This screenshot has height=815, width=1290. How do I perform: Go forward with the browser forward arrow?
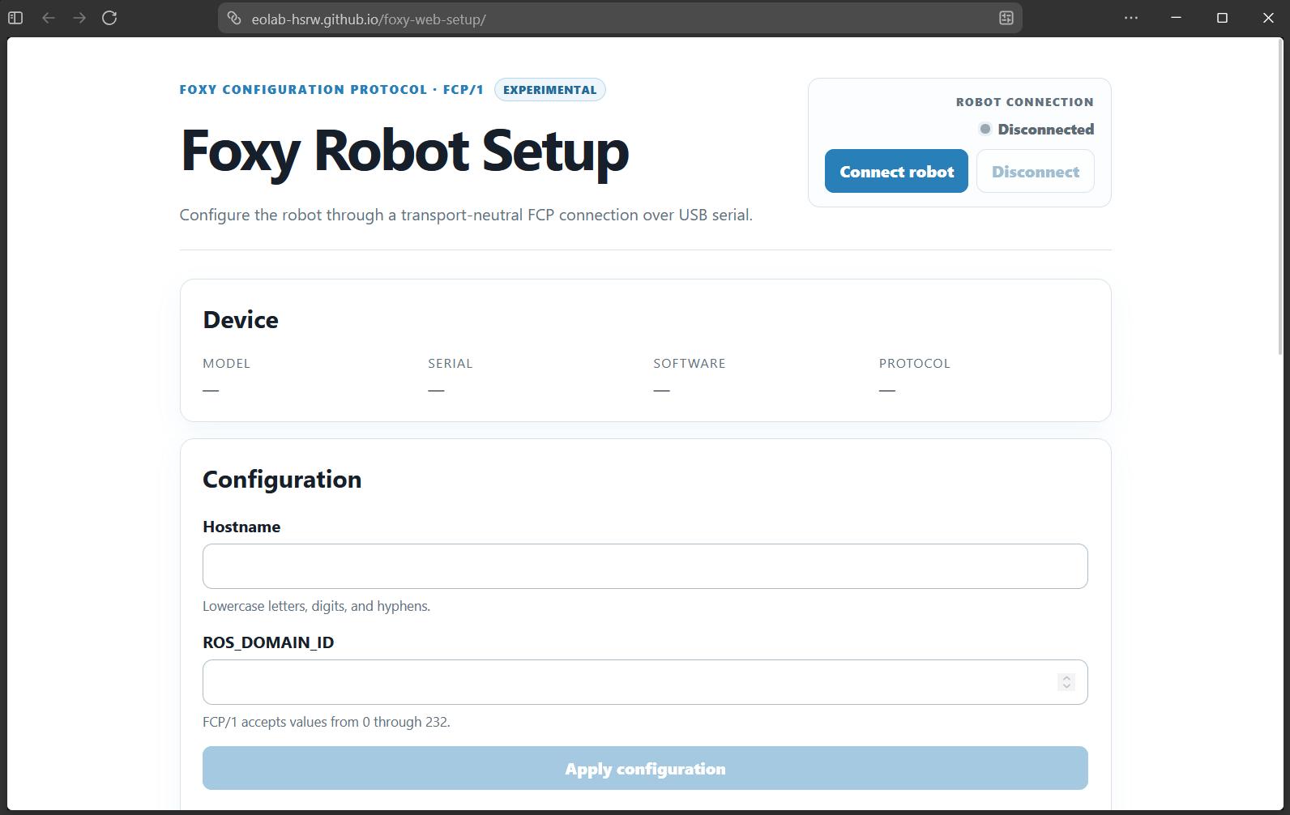point(79,18)
